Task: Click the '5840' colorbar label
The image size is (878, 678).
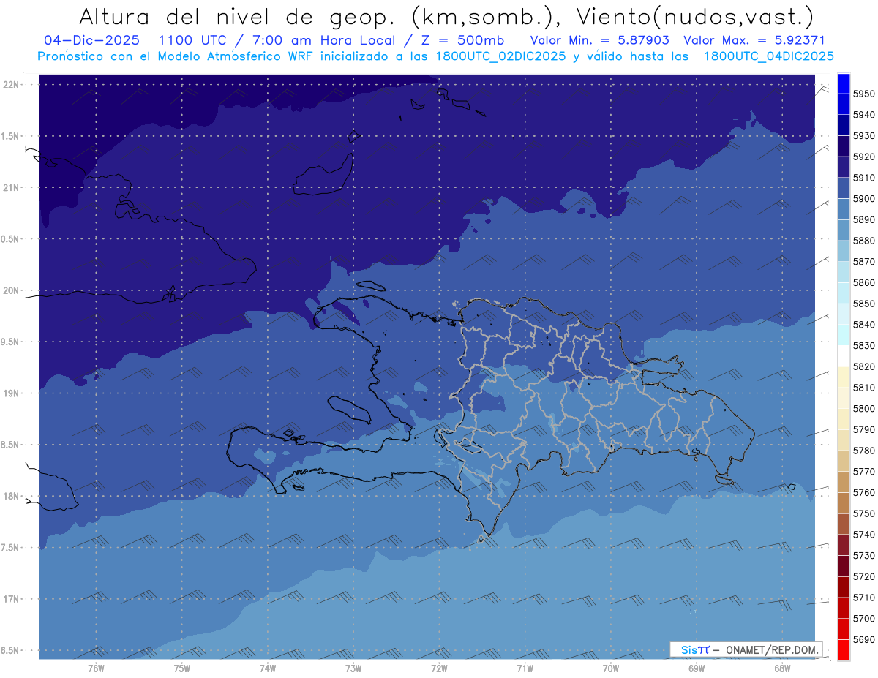Action: pos(864,325)
